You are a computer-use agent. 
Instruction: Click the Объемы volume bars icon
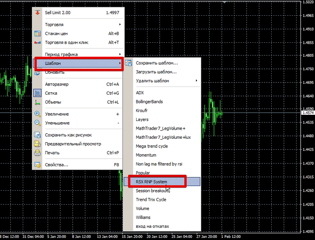pos(38,102)
